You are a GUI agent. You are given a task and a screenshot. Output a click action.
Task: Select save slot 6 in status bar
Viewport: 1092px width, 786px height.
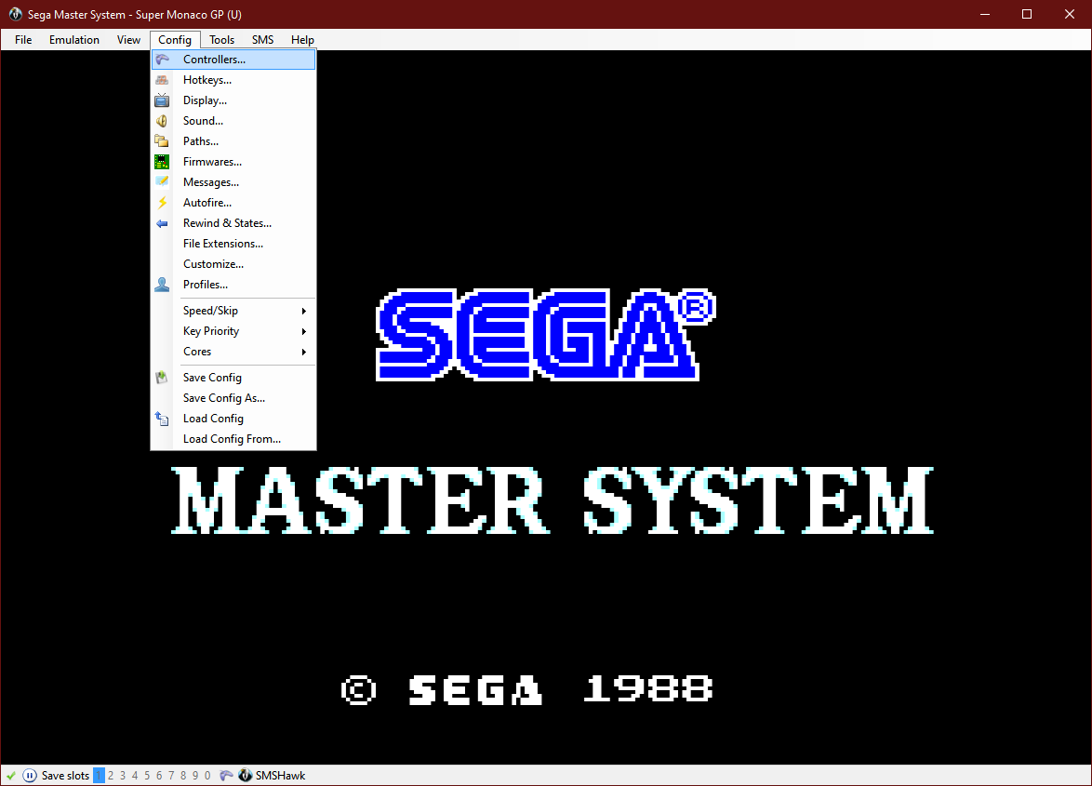(159, 776)
